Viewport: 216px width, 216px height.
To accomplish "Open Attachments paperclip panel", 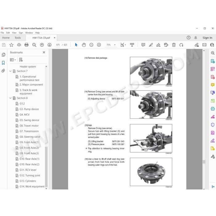I will (3, 71).
